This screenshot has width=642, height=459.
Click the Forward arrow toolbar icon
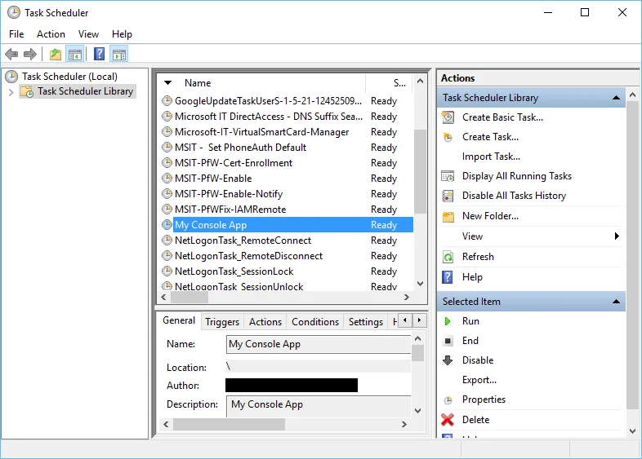(x=30, y=54)
